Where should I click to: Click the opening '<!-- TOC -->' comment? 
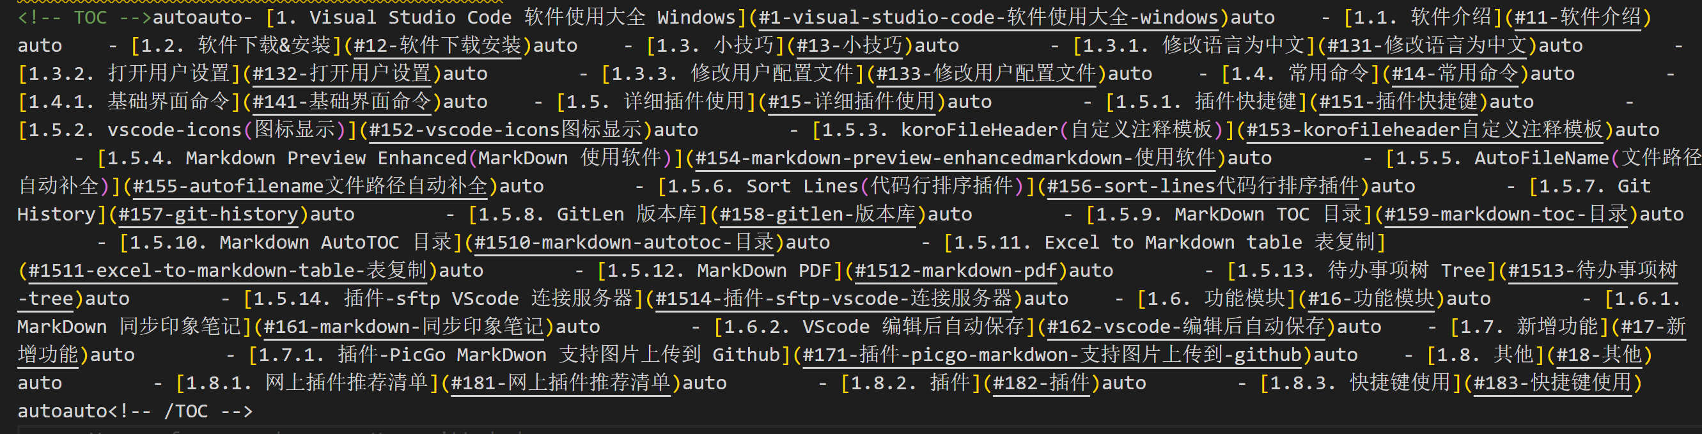(x=84, y=17)
